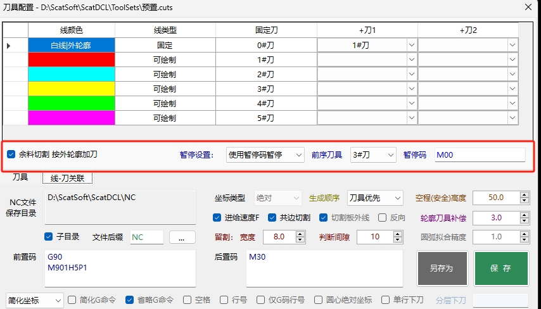Viewport: 541px width, 309px height.
Task: Select the magenta line color swatch
Action: pyautogui.click(x=72, y=118)
